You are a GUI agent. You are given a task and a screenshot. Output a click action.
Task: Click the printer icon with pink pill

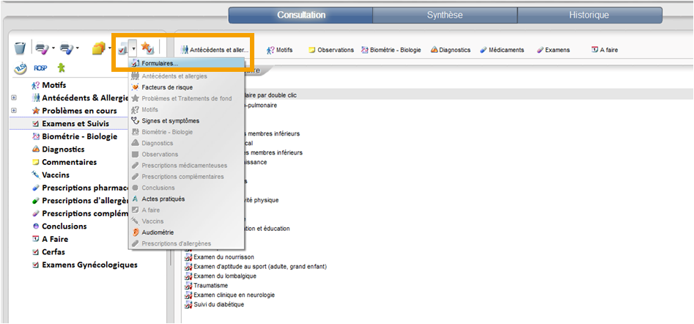(43, 48)
